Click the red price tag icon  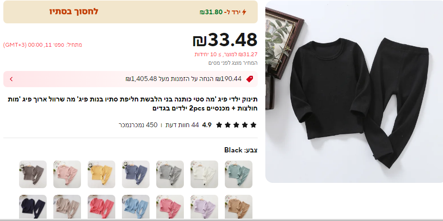pos(250,79)
